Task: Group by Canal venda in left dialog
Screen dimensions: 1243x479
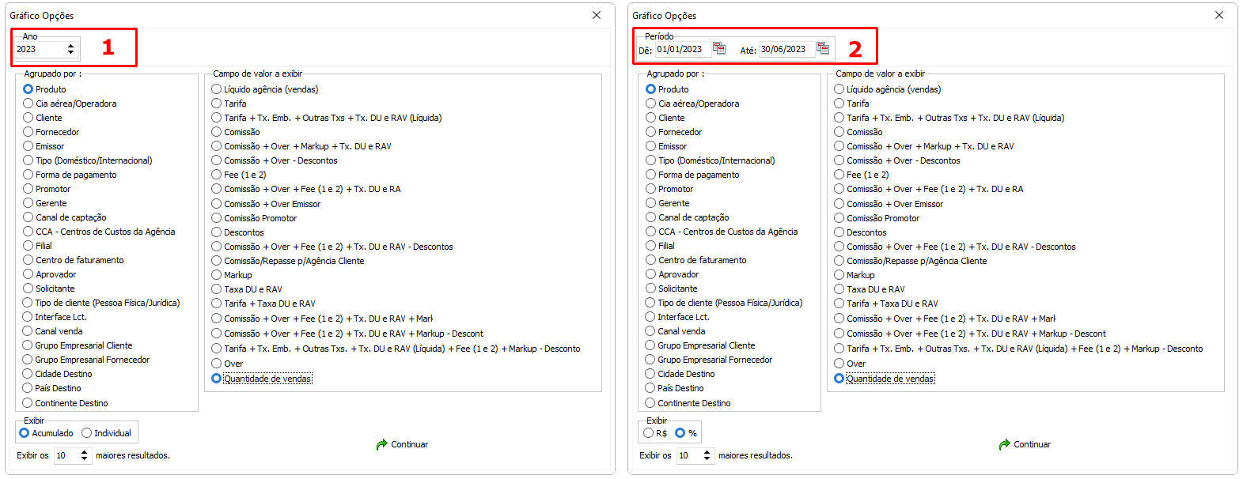Action: pos(53,331)
